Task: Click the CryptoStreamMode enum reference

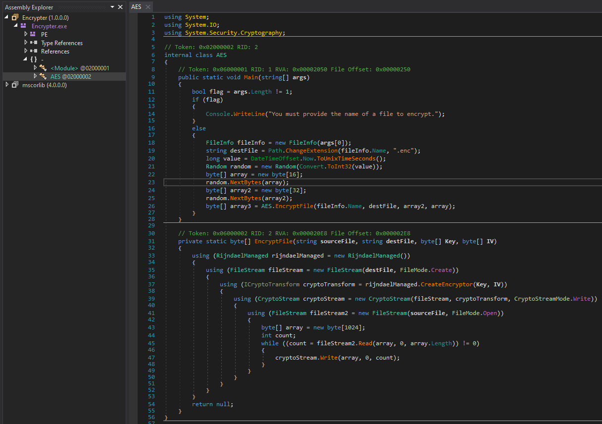Action: coord(542,299)
